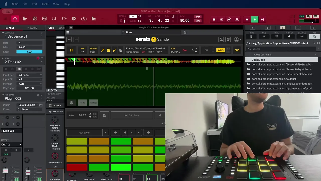This screenshot has height=181, width=321.
Task: Open the Input Port All Ports dropdown
Action: (30, 75)
